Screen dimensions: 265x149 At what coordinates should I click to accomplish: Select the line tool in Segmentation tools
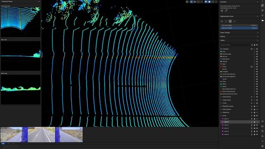[234, 21]
